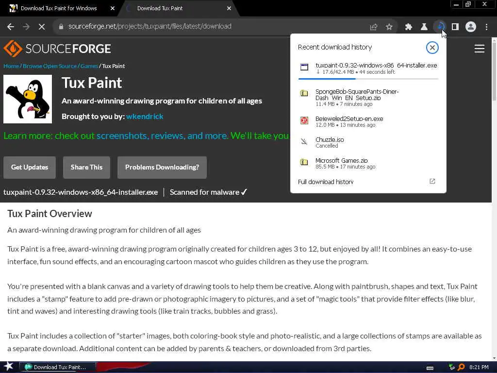Viewport: 497px width, 373px height.
Task: Click the Share This button
Action: click(x=86, y=168)
